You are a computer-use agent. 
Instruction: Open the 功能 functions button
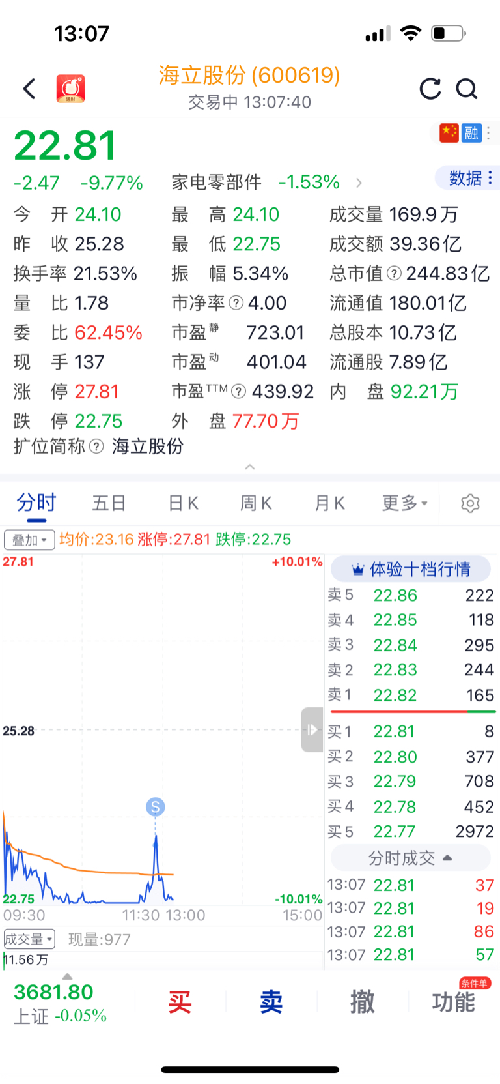[x=453, y=1002]
